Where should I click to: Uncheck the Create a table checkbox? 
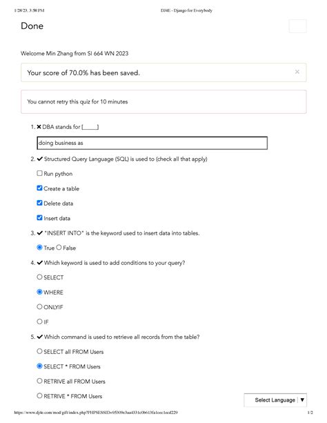click(39, 188)
